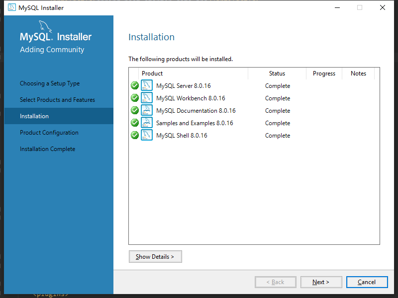Expand Show Details for the installation log

[155, 257]
